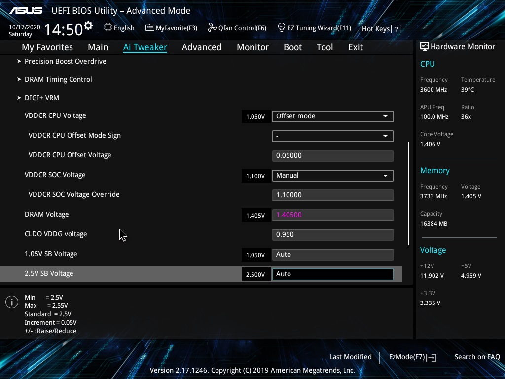Go to the Advanced tab
The width and height of the screenshot is (505, 379).
click(x=202, y=47)
